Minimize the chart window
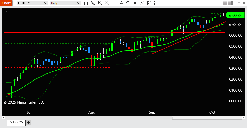The image size is (247, 128). tap(234, 3)
